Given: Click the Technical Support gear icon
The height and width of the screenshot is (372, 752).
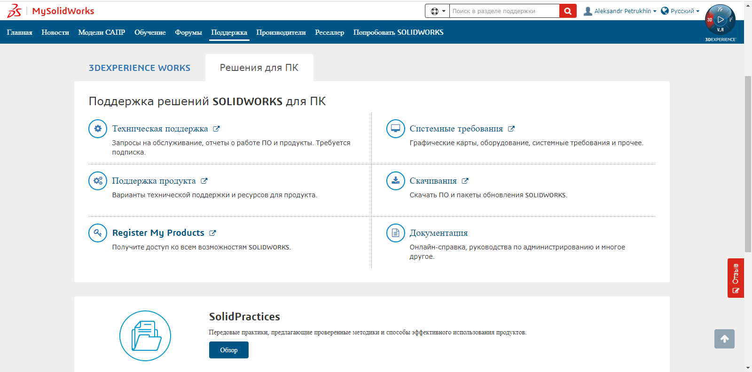Looking at the screenshot, I should (98, 129).
